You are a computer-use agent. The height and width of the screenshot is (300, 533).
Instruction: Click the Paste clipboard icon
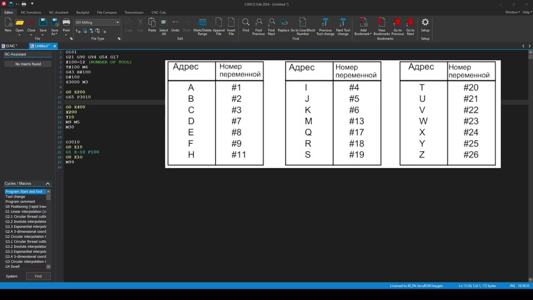click(152, 22)
